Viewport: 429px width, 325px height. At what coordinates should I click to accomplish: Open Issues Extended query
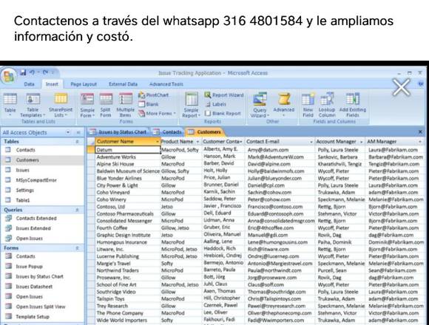coord(33,228)
